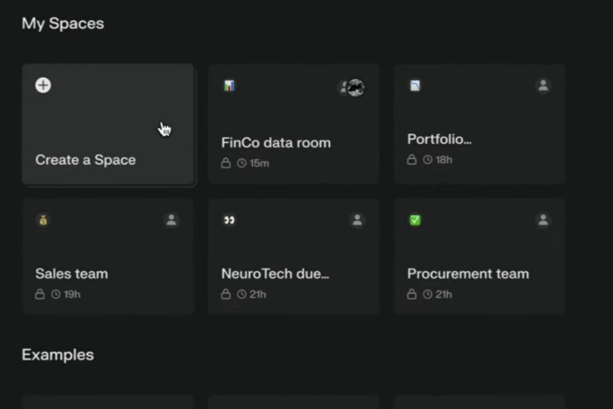Click the user icon on the Portfolio card

[x=543, y=86]
